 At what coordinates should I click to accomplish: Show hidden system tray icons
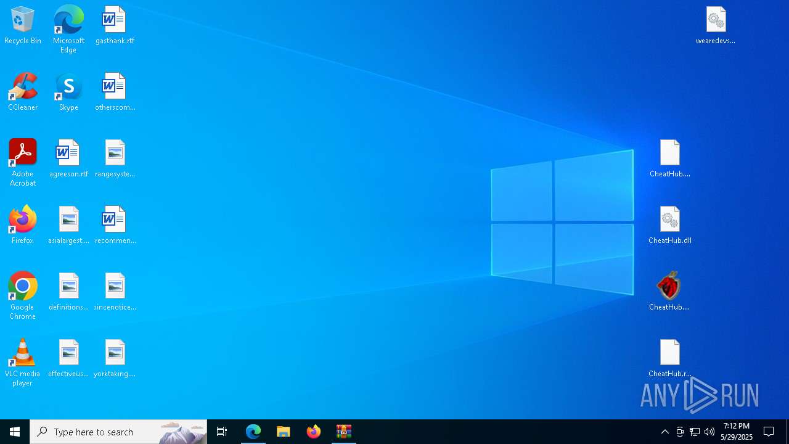tap(664, 432)
